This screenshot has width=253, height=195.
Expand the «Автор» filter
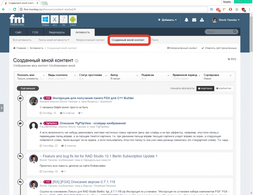(124, 77)
